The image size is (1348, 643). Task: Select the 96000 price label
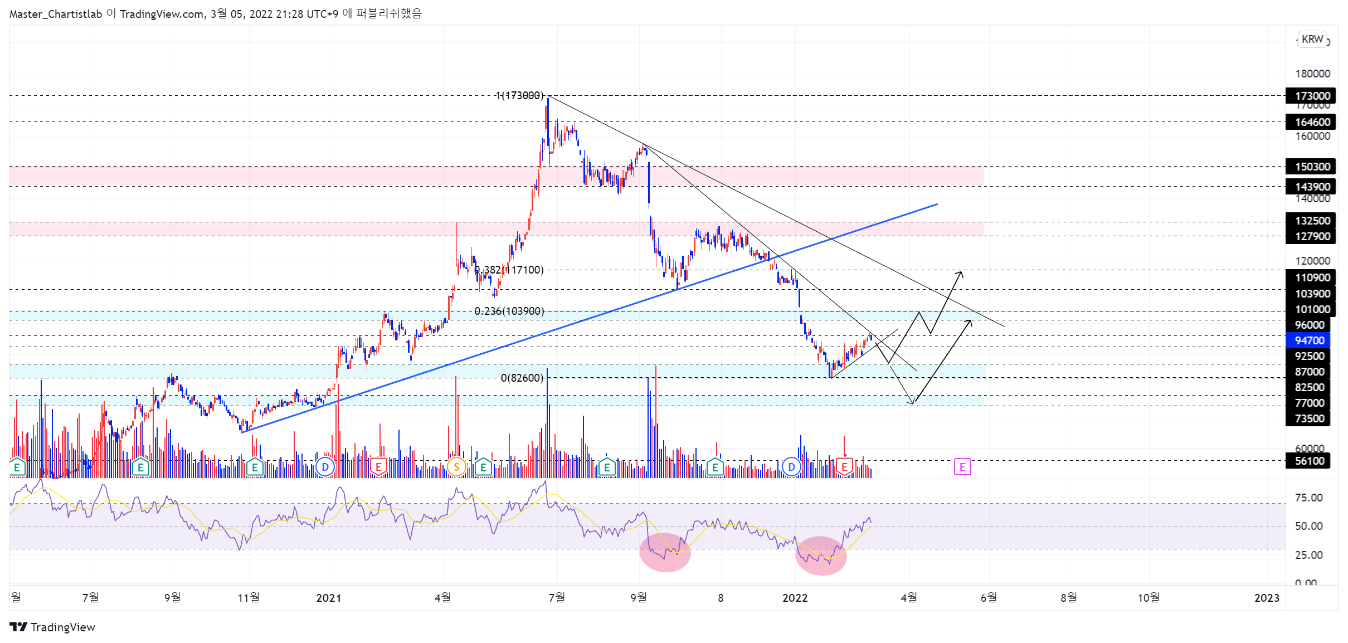[x=1308, y=325]
